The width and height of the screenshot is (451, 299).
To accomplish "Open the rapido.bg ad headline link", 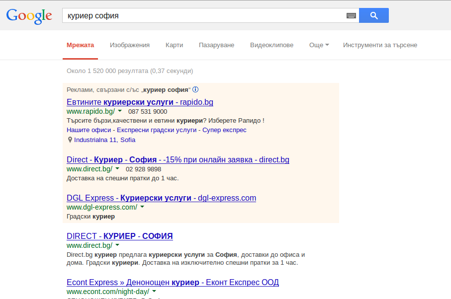I will (140, 102).
